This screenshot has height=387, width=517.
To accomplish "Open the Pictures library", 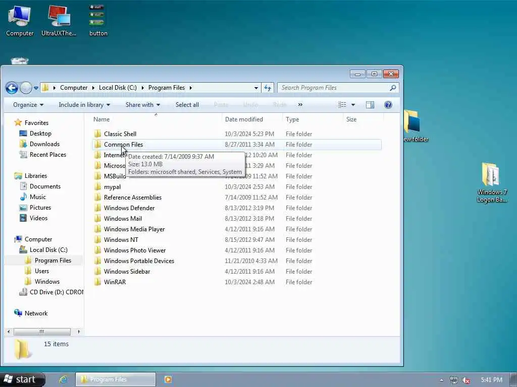I will pos(40,207).
